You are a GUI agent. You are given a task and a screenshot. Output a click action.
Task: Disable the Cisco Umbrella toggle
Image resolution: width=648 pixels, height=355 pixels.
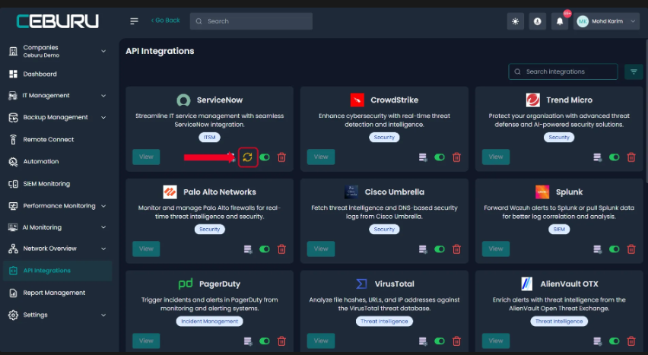point(440,249)
